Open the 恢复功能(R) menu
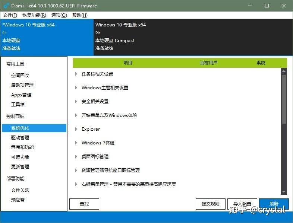 click(34, 15)
